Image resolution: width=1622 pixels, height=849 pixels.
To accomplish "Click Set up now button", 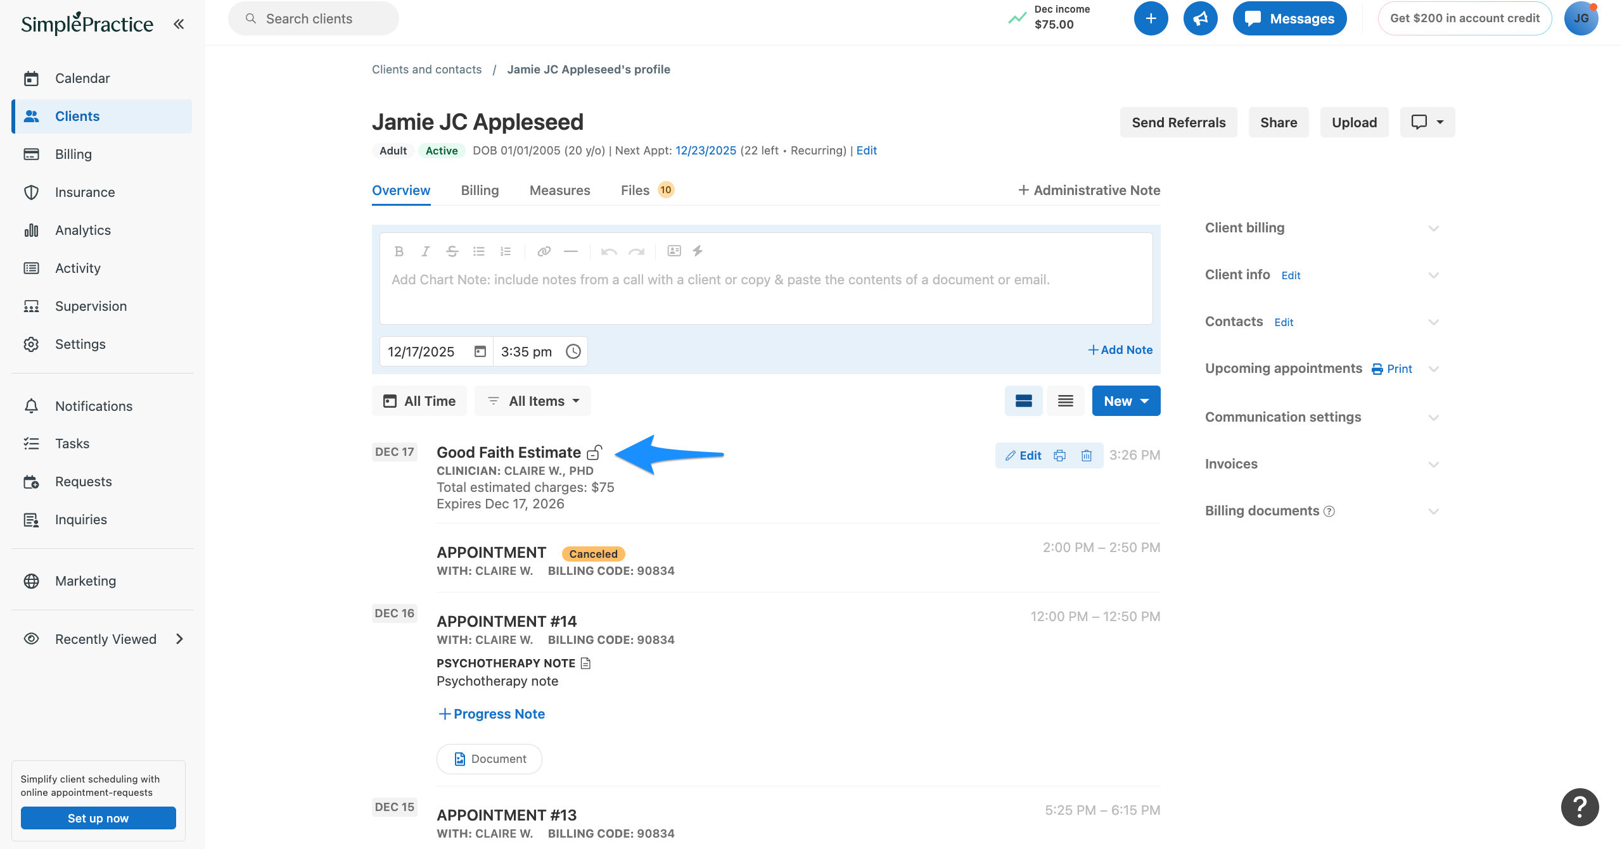I will 98,818.
